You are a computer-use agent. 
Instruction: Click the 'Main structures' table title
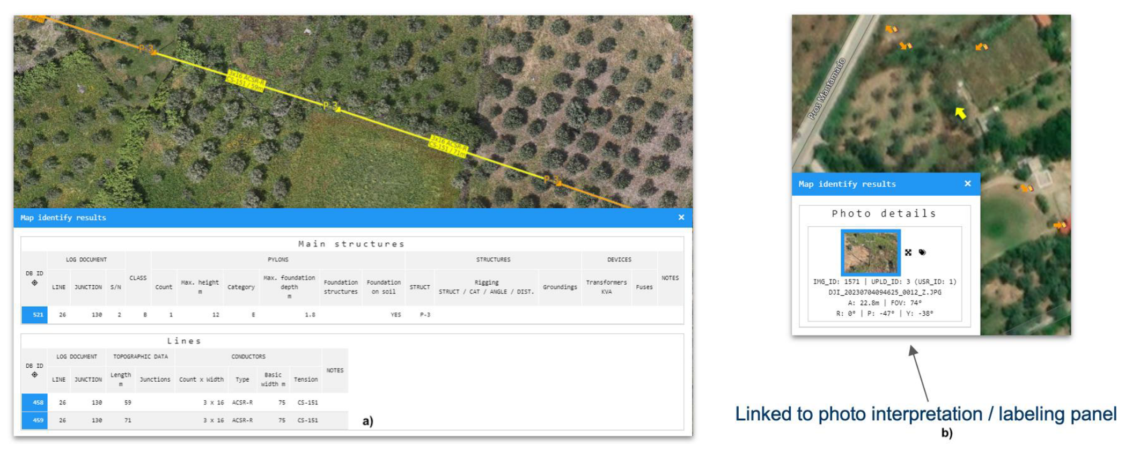[351, 244]
